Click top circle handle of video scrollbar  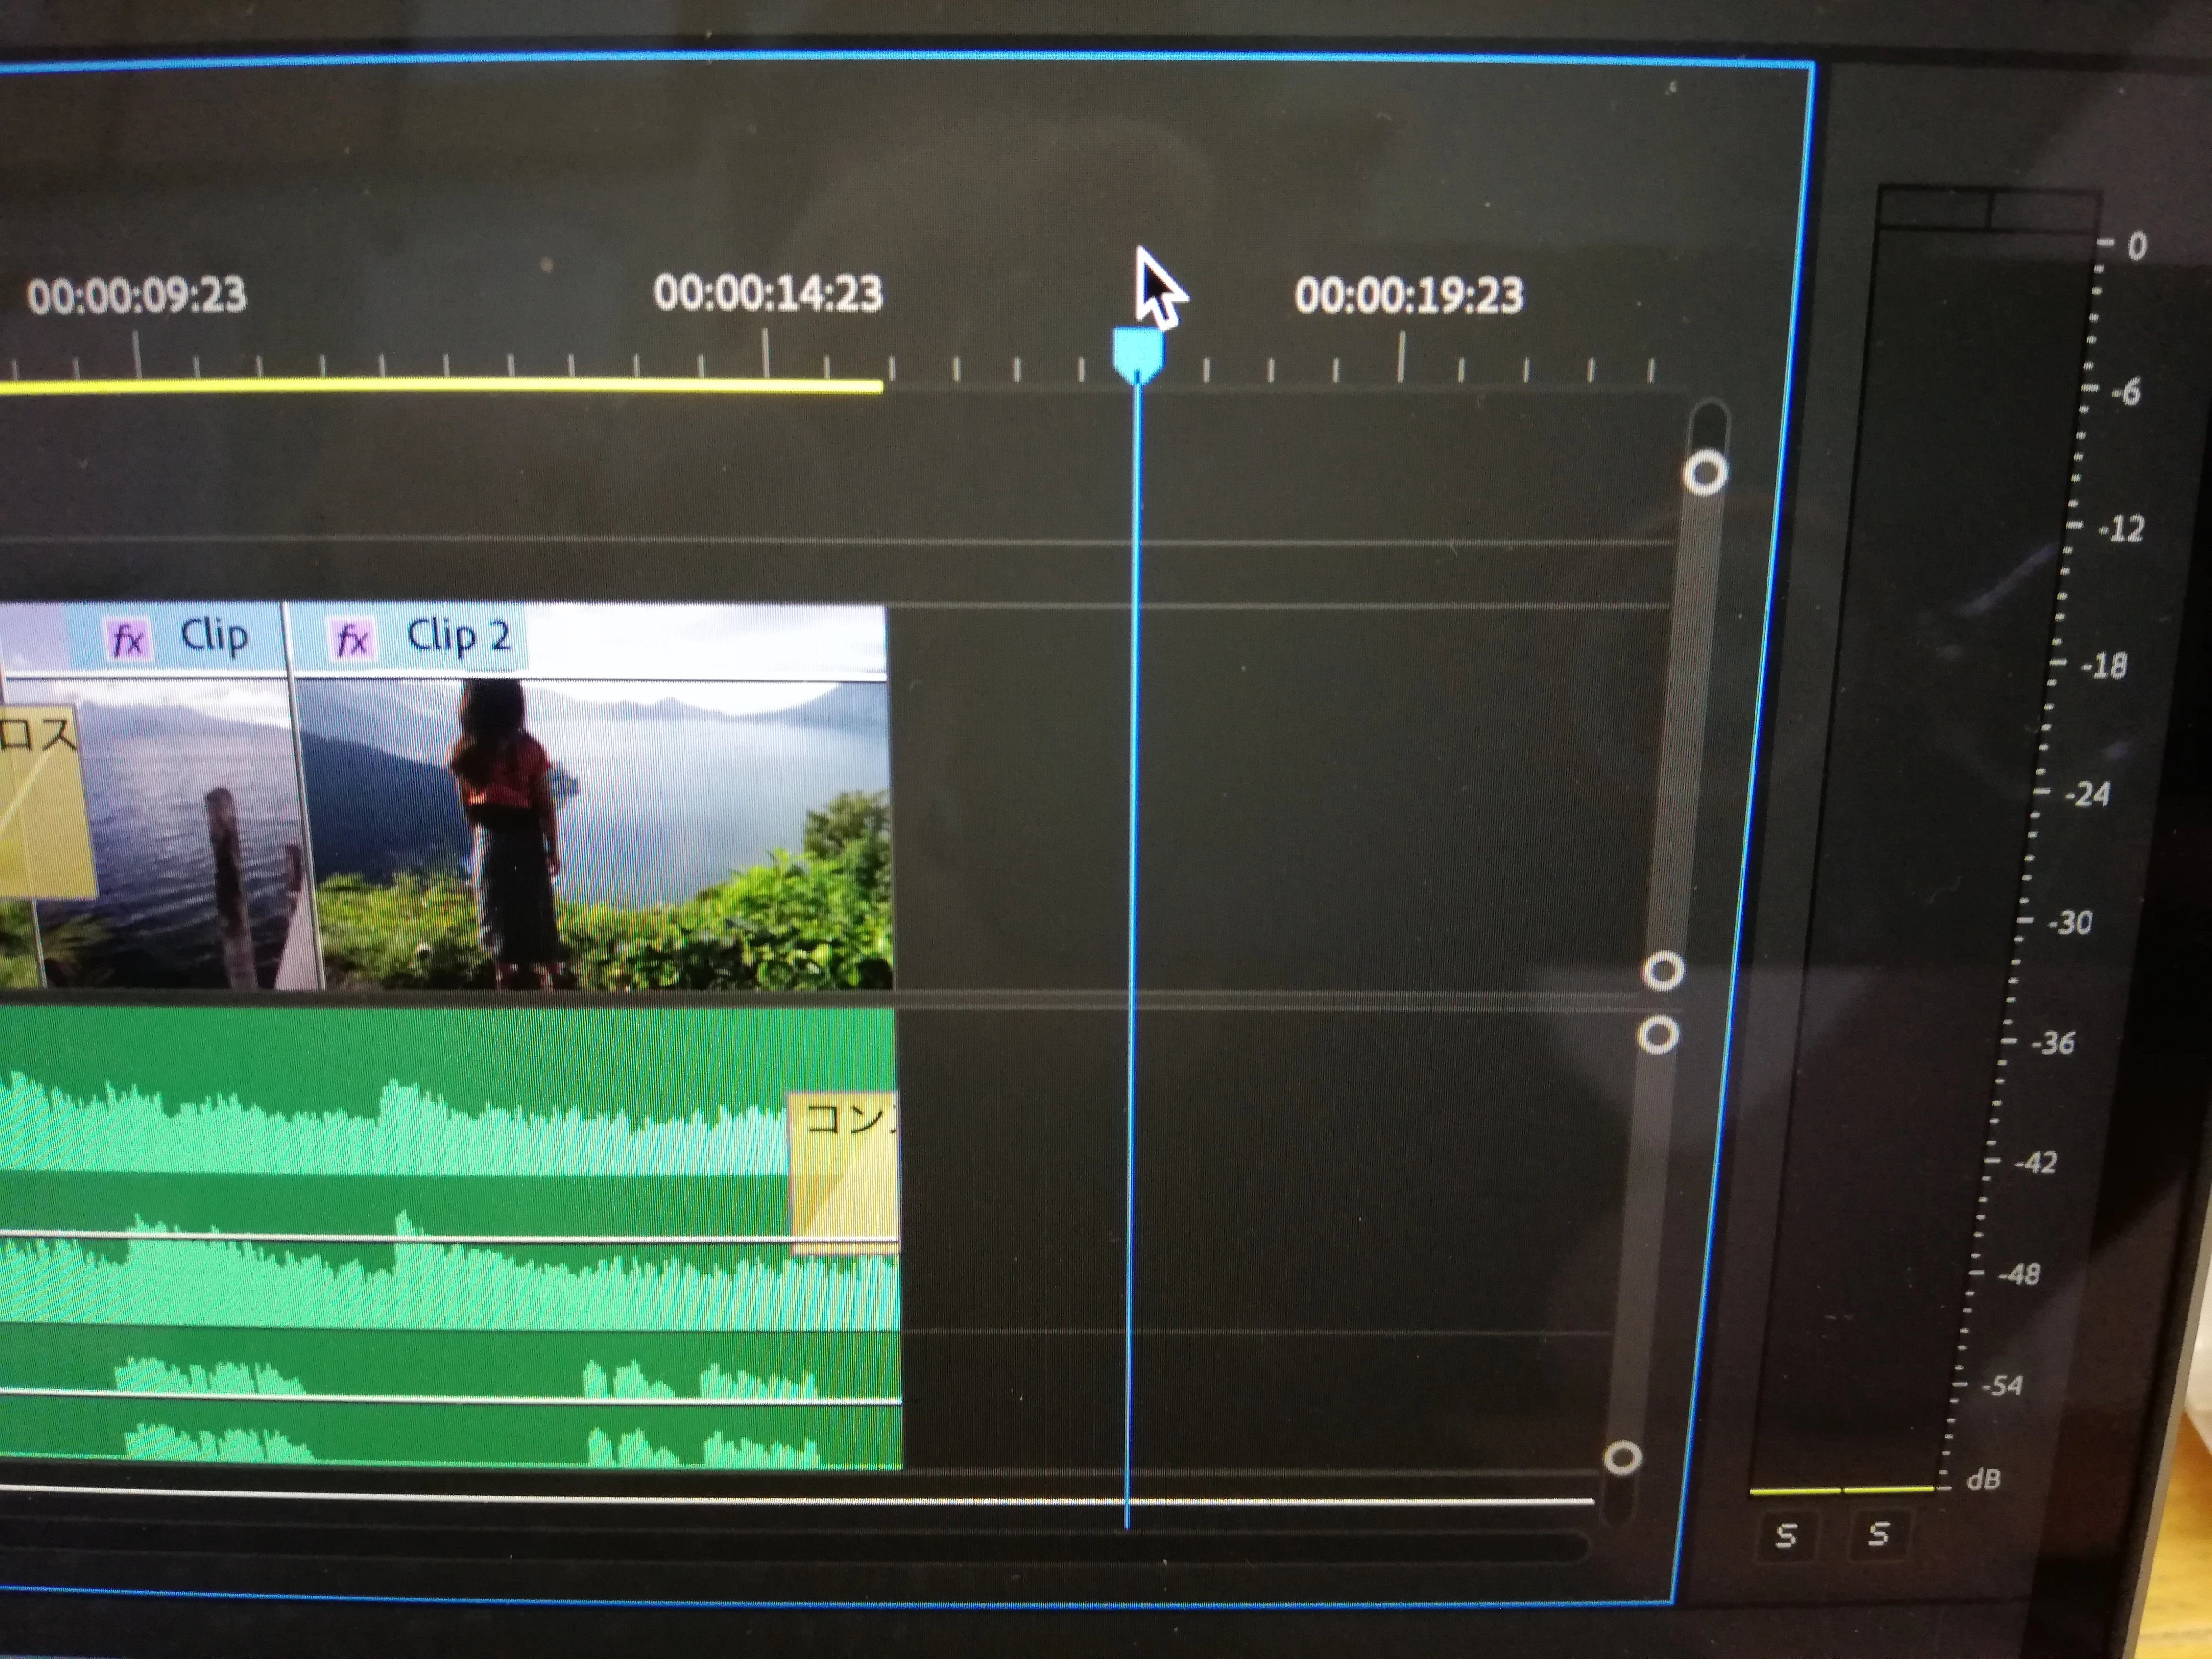1705,473
